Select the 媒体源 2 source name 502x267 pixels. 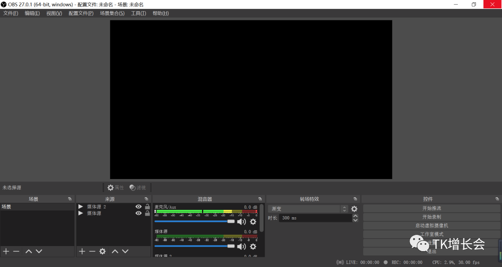click(96, 207)
